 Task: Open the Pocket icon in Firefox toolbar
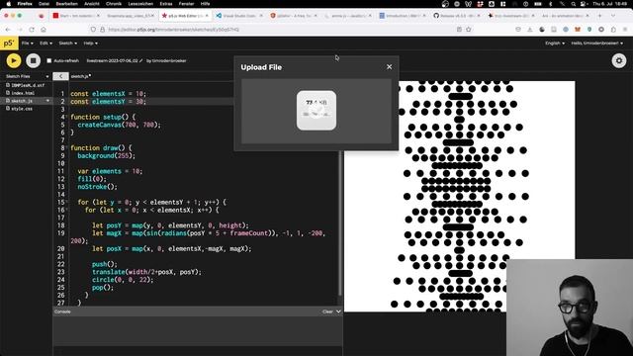pyautogui.click(x=518, y=30)
